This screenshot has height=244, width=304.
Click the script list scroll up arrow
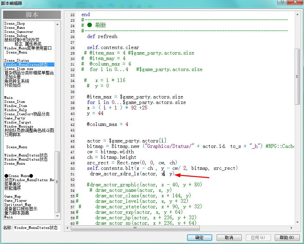coord(57,24)
